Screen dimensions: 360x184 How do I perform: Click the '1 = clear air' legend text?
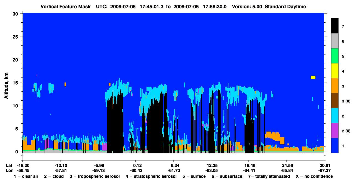26,176
